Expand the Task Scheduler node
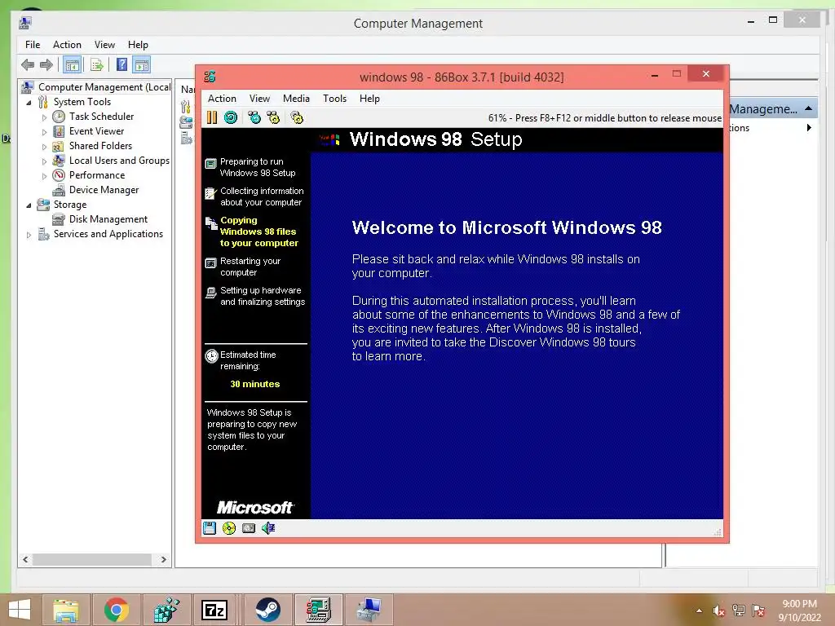This screenshot has height=626, width=835. point(44,117)
